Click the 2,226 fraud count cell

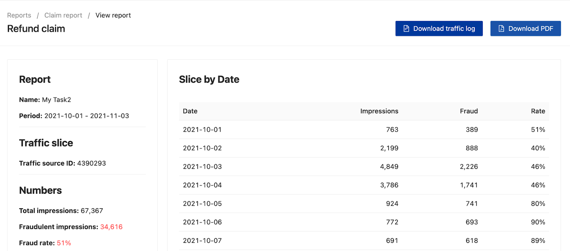coord(468,167)
